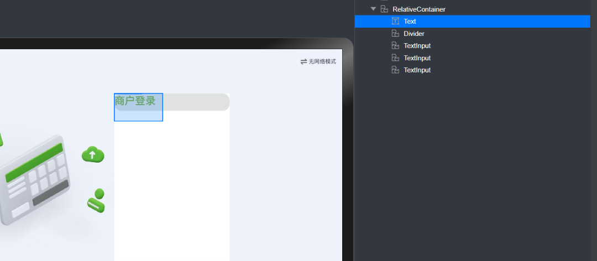Viewport: 597px width, 261px height.
Task: Click the grey rounded input field
Action: pyautogui.click(x=172, y=102)
